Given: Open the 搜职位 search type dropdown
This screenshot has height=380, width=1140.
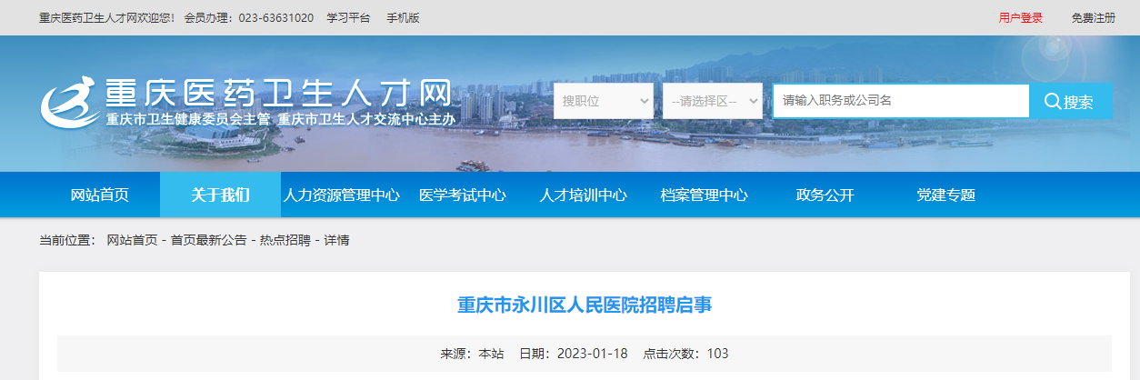Looking at the screenshot, I should coord(604,101).
